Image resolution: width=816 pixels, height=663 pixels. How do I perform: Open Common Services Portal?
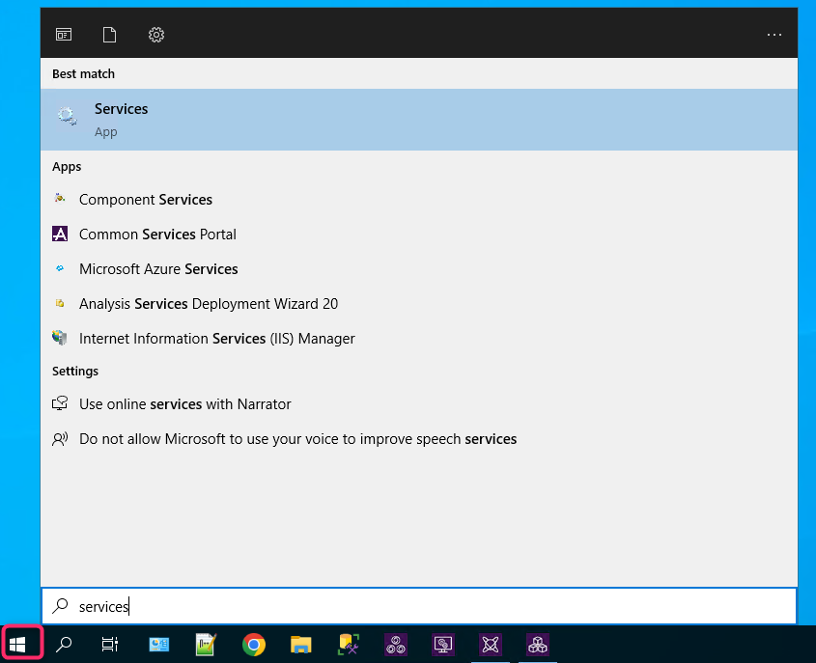tap(419, 235)
